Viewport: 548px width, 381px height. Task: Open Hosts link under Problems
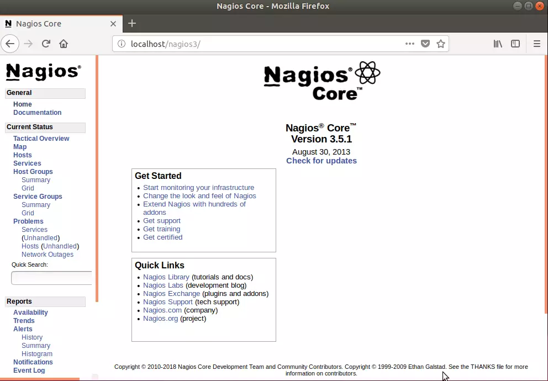pos(30,246)
